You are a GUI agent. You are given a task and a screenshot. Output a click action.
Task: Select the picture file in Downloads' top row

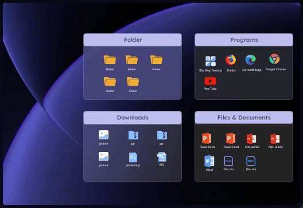[103, 135]
